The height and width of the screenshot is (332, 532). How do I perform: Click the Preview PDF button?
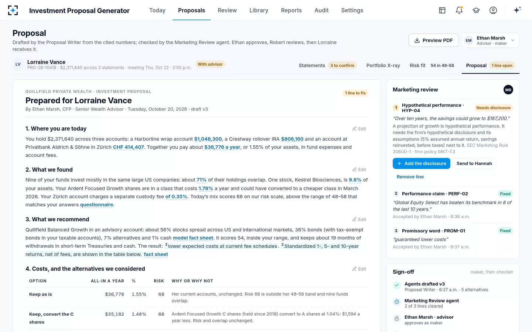pos(433,40)
